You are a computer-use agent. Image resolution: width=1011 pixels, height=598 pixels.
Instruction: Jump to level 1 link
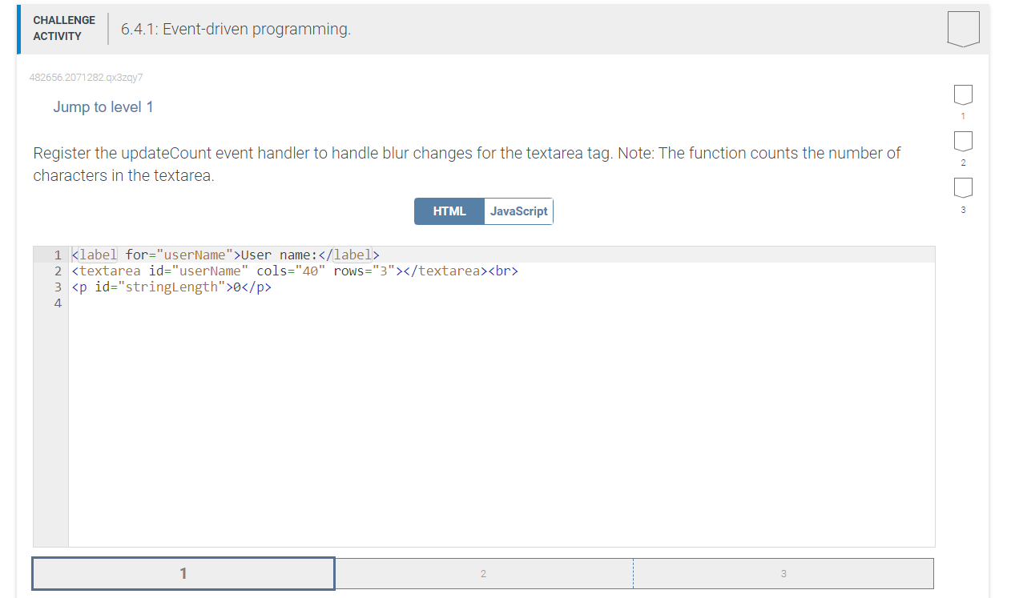pyautogui.click(x=103, y=107)
